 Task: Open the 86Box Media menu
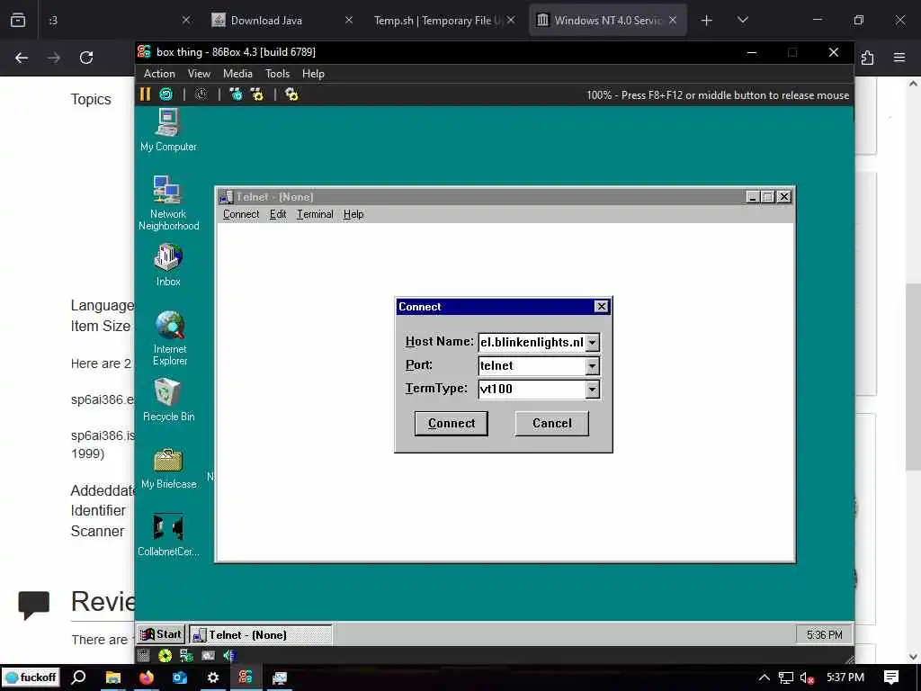237,74
